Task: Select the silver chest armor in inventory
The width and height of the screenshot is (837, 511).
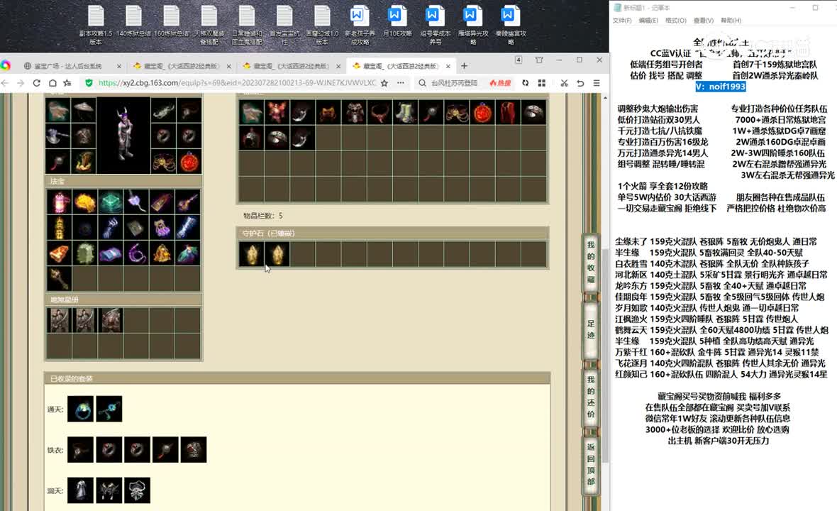Action: (355, 112)
